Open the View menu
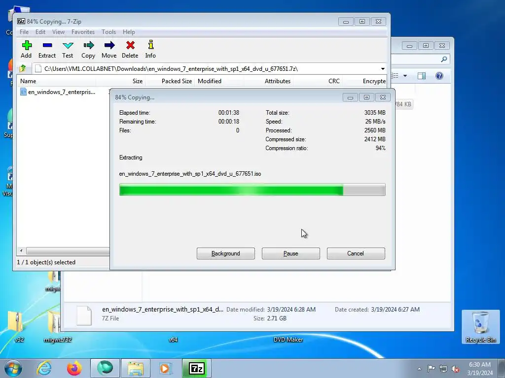The height and width of the screenshot is (378, 505). [x=58, y=32]
